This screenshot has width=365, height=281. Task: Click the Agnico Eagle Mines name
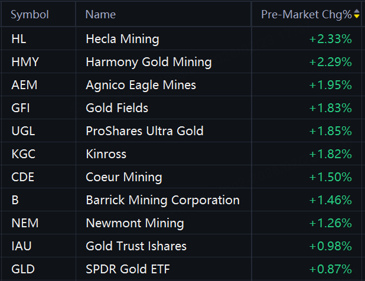(141, 85)
